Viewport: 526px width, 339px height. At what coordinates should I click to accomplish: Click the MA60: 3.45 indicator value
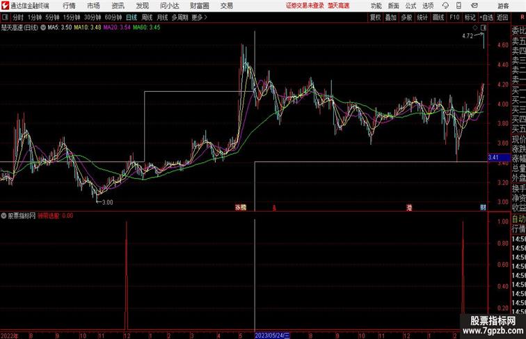[147, 28]
